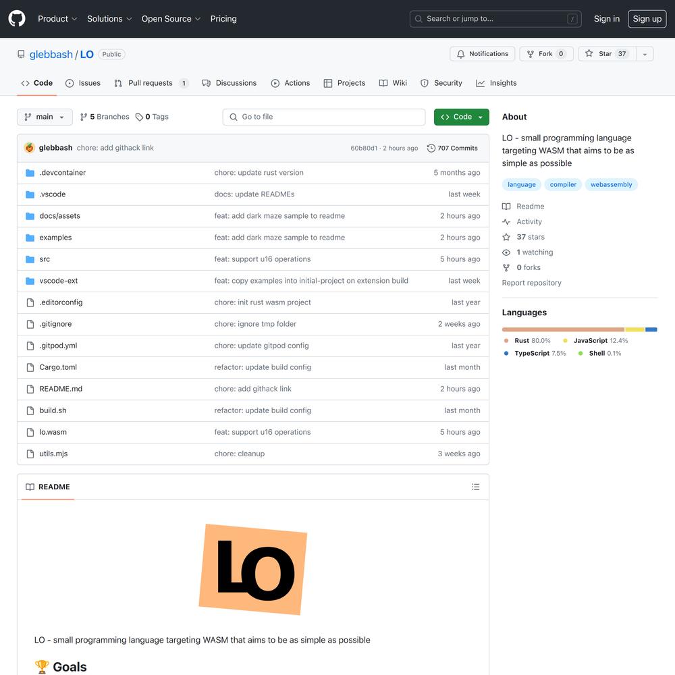Viewport: 675px width, 675px height.
Task: Focus the Search or jump to field
Action: pos(495,19)
